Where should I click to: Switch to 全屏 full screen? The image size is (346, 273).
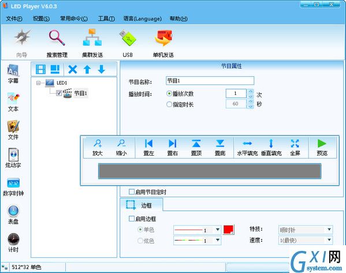click(x=295, y=147)
